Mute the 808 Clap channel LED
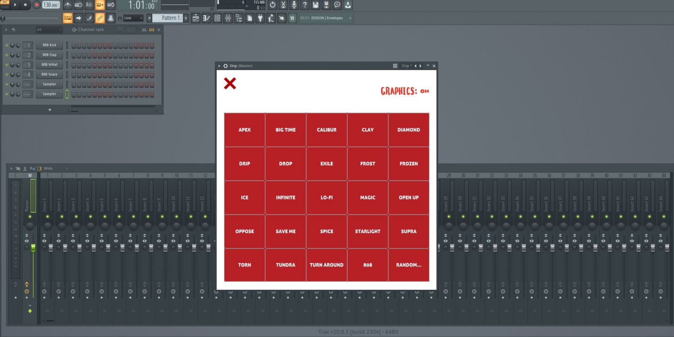Image resolution: width=674 pixels, height=337 pixels. 7,55
